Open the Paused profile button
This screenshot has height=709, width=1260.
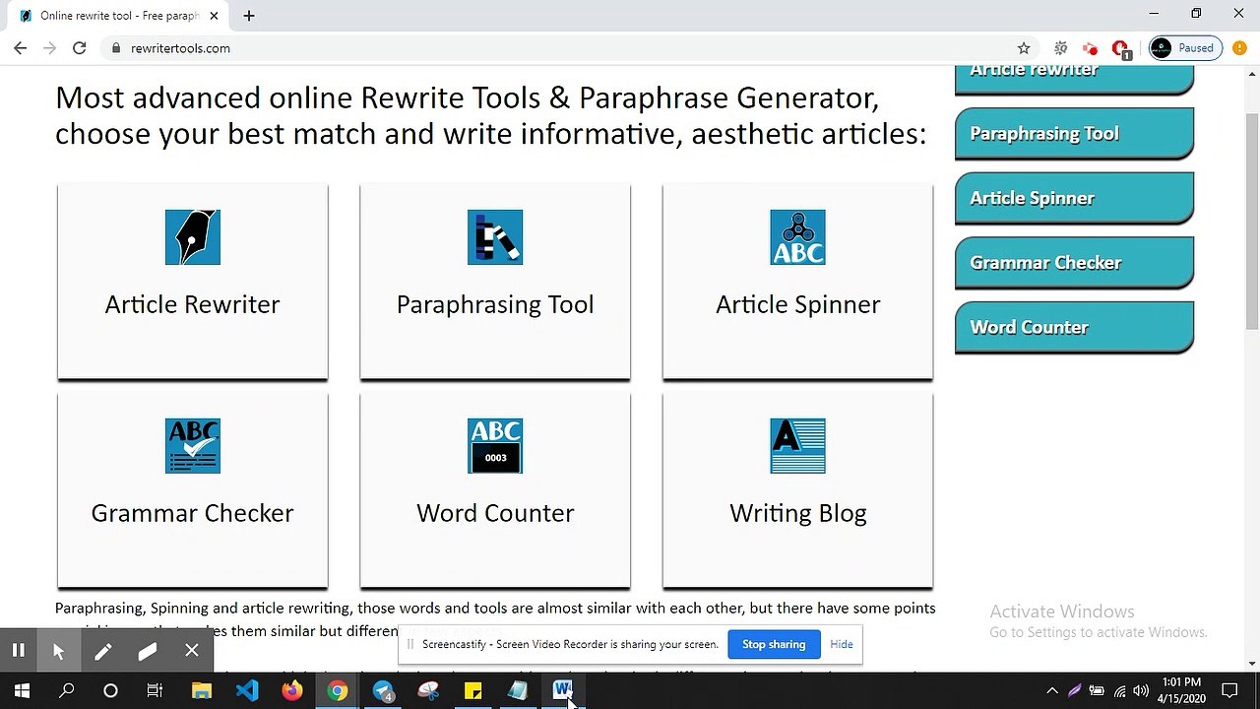1185,47
